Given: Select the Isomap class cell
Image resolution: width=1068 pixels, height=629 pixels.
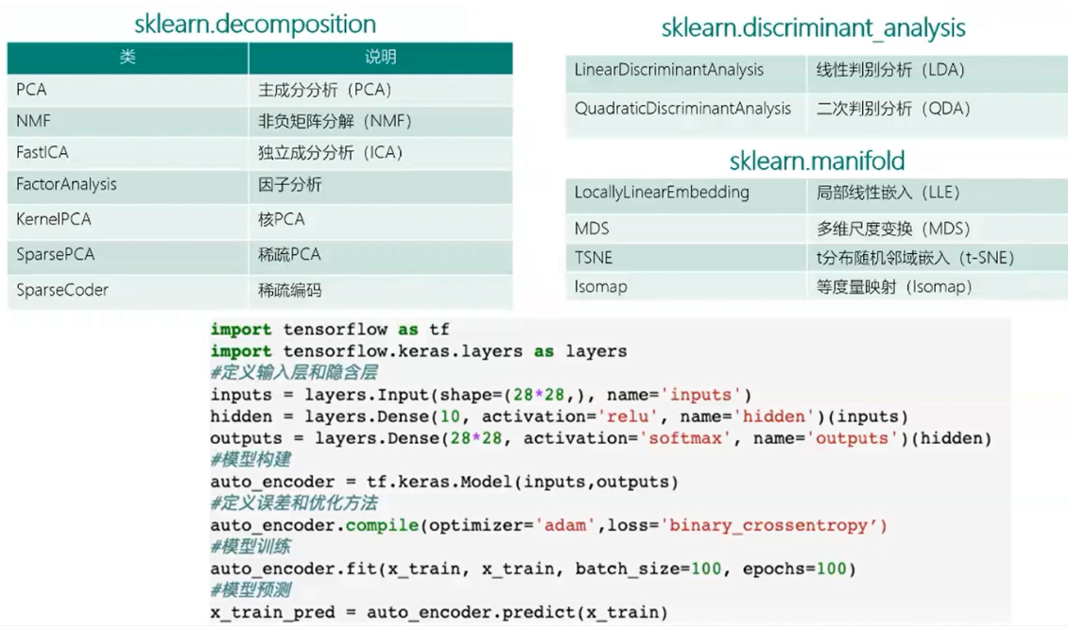Looking at the screenshot, I should (686, 286).
